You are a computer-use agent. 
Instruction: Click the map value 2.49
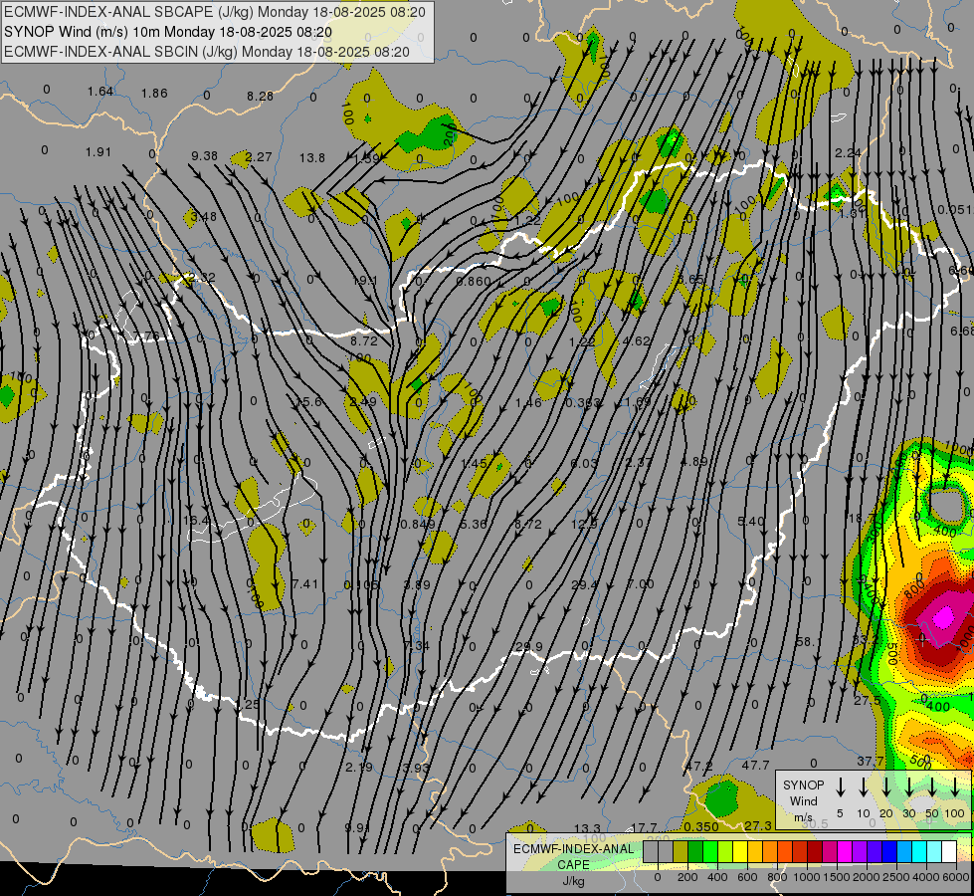pos(363,401)
